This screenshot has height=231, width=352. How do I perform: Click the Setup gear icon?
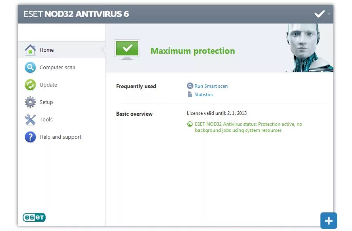click(30, 102)
